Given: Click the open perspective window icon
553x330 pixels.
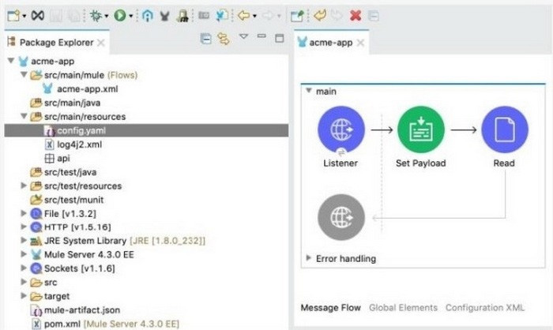Looking at the screenshot, I should pos(297,16).
